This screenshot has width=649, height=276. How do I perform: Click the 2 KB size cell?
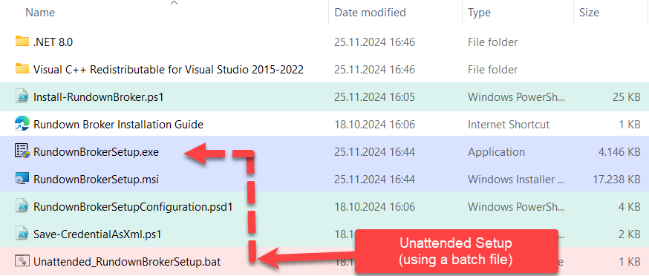pos(629,234)
